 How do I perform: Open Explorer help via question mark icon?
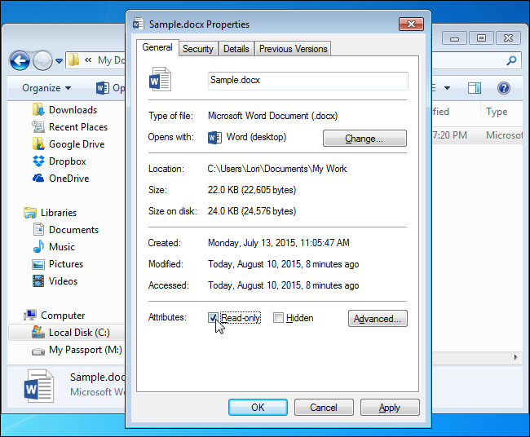[504, 88]
